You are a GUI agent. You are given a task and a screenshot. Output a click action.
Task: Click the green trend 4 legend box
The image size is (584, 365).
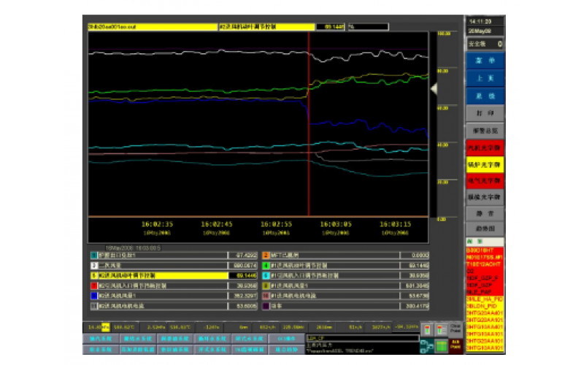click(x=266, y=266)
